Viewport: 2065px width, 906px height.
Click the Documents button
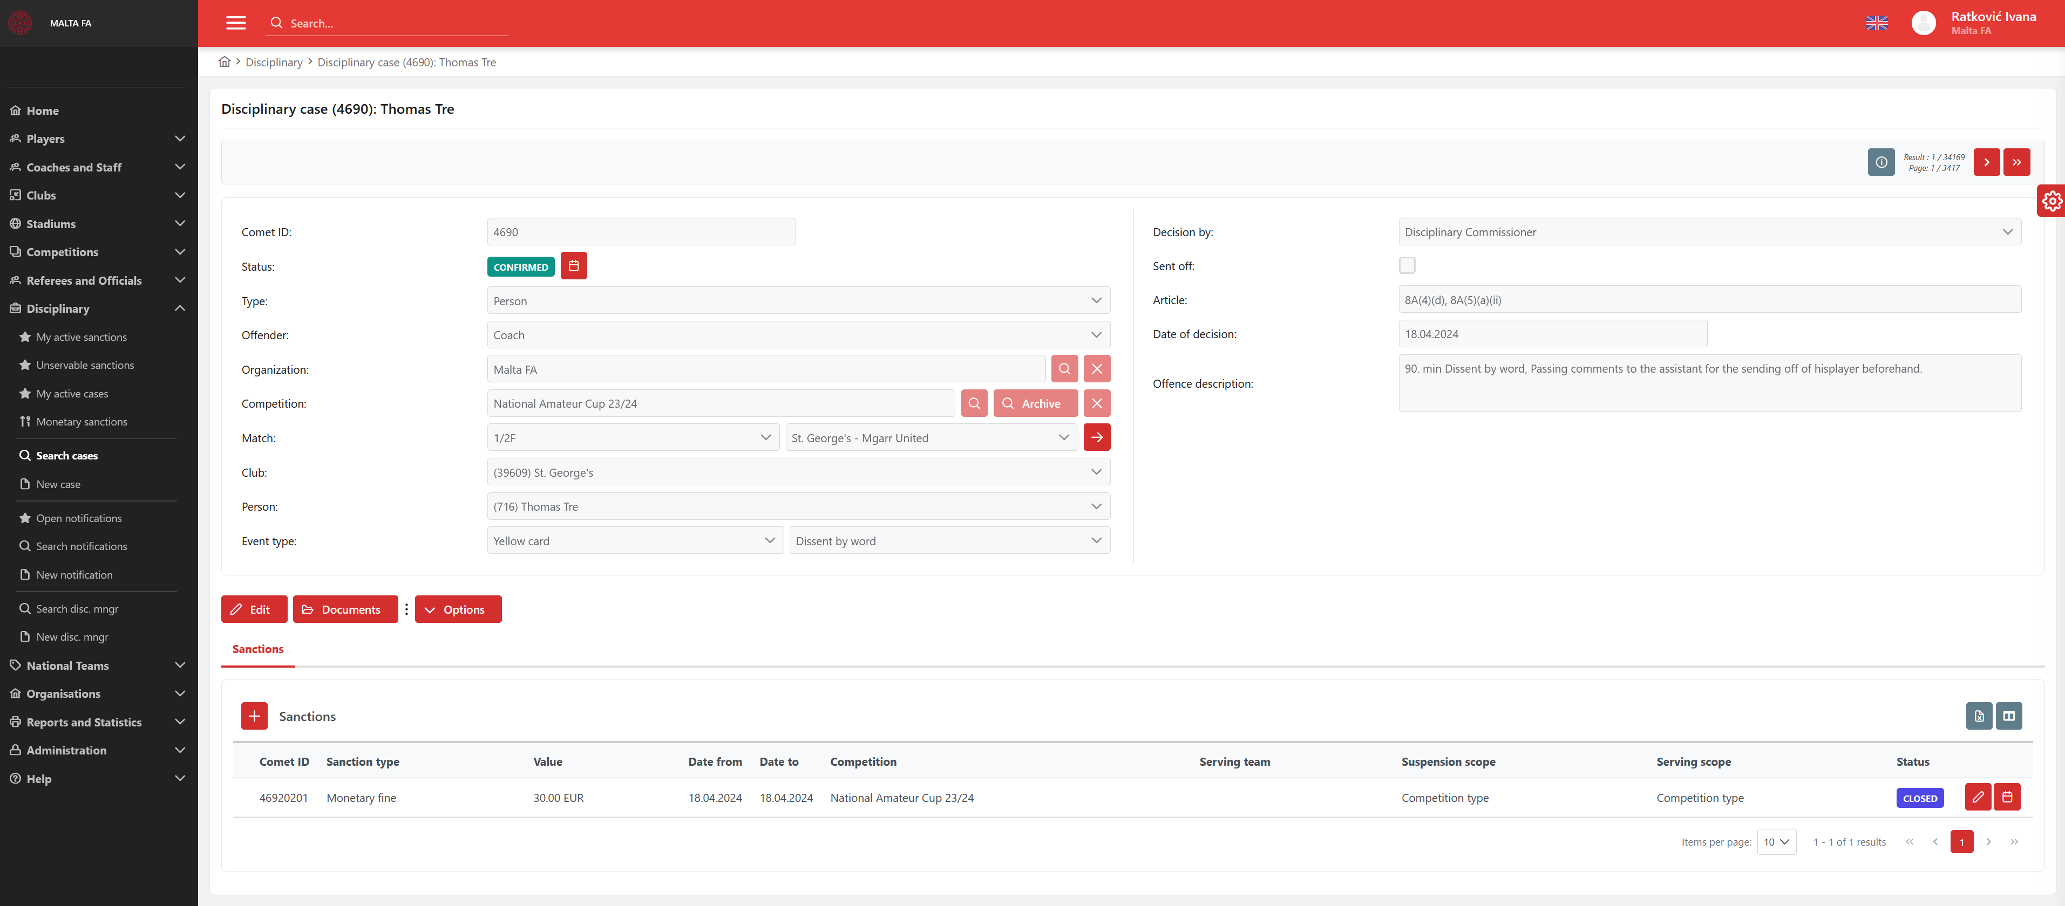pos(345,609)
